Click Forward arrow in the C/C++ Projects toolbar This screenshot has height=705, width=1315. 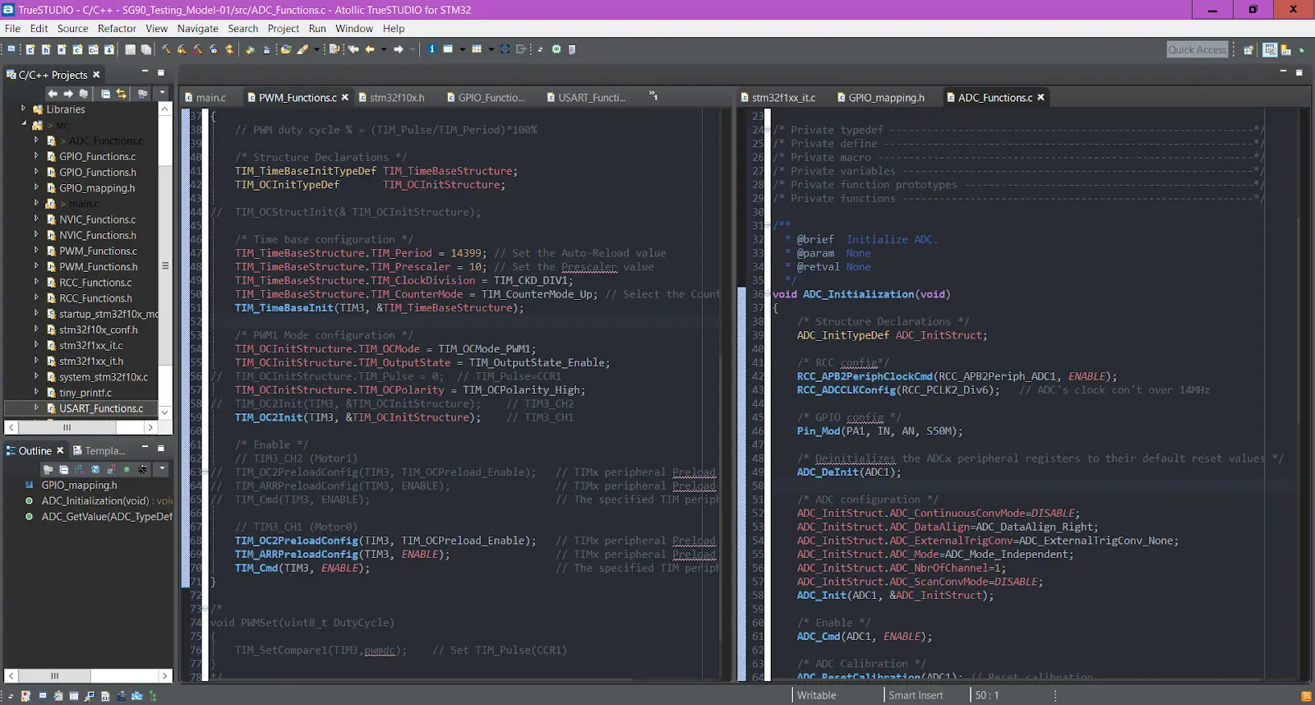tap(68, 94)
